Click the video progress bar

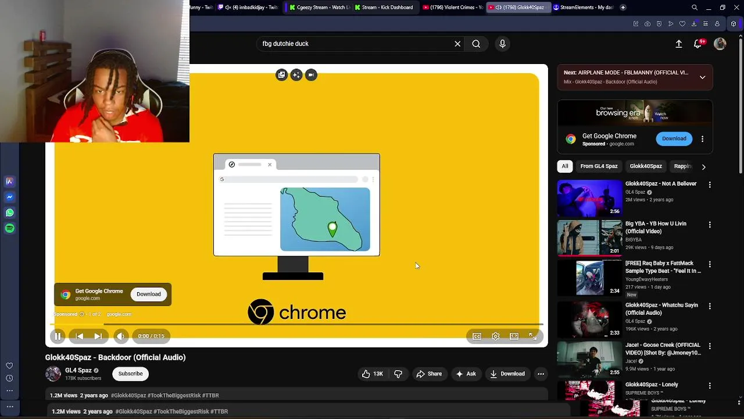(x=296, y=324)
